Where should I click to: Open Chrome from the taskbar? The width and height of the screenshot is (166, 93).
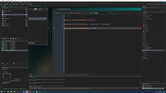[x=8, y=92]
